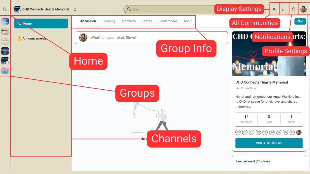Click the 11 Members stat
The image size is (310, 174).
coord(246,119)
